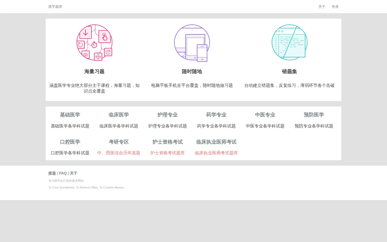Click 专为医学生打造的题库网站 footer text
Screen dimensions: 387x242
tap(66, 181)
